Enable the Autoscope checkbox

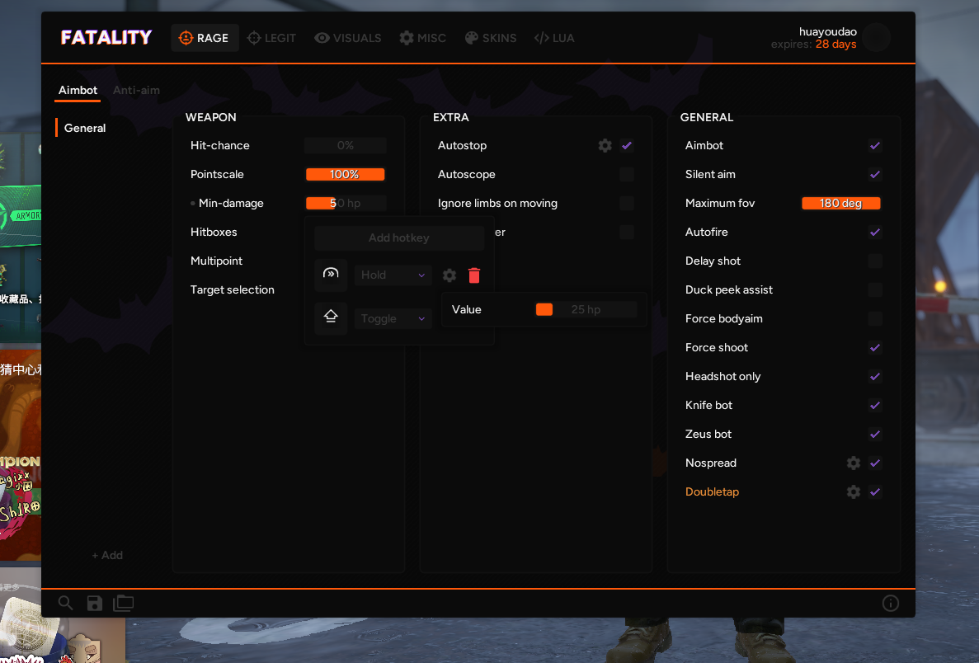tap(627, 174)
